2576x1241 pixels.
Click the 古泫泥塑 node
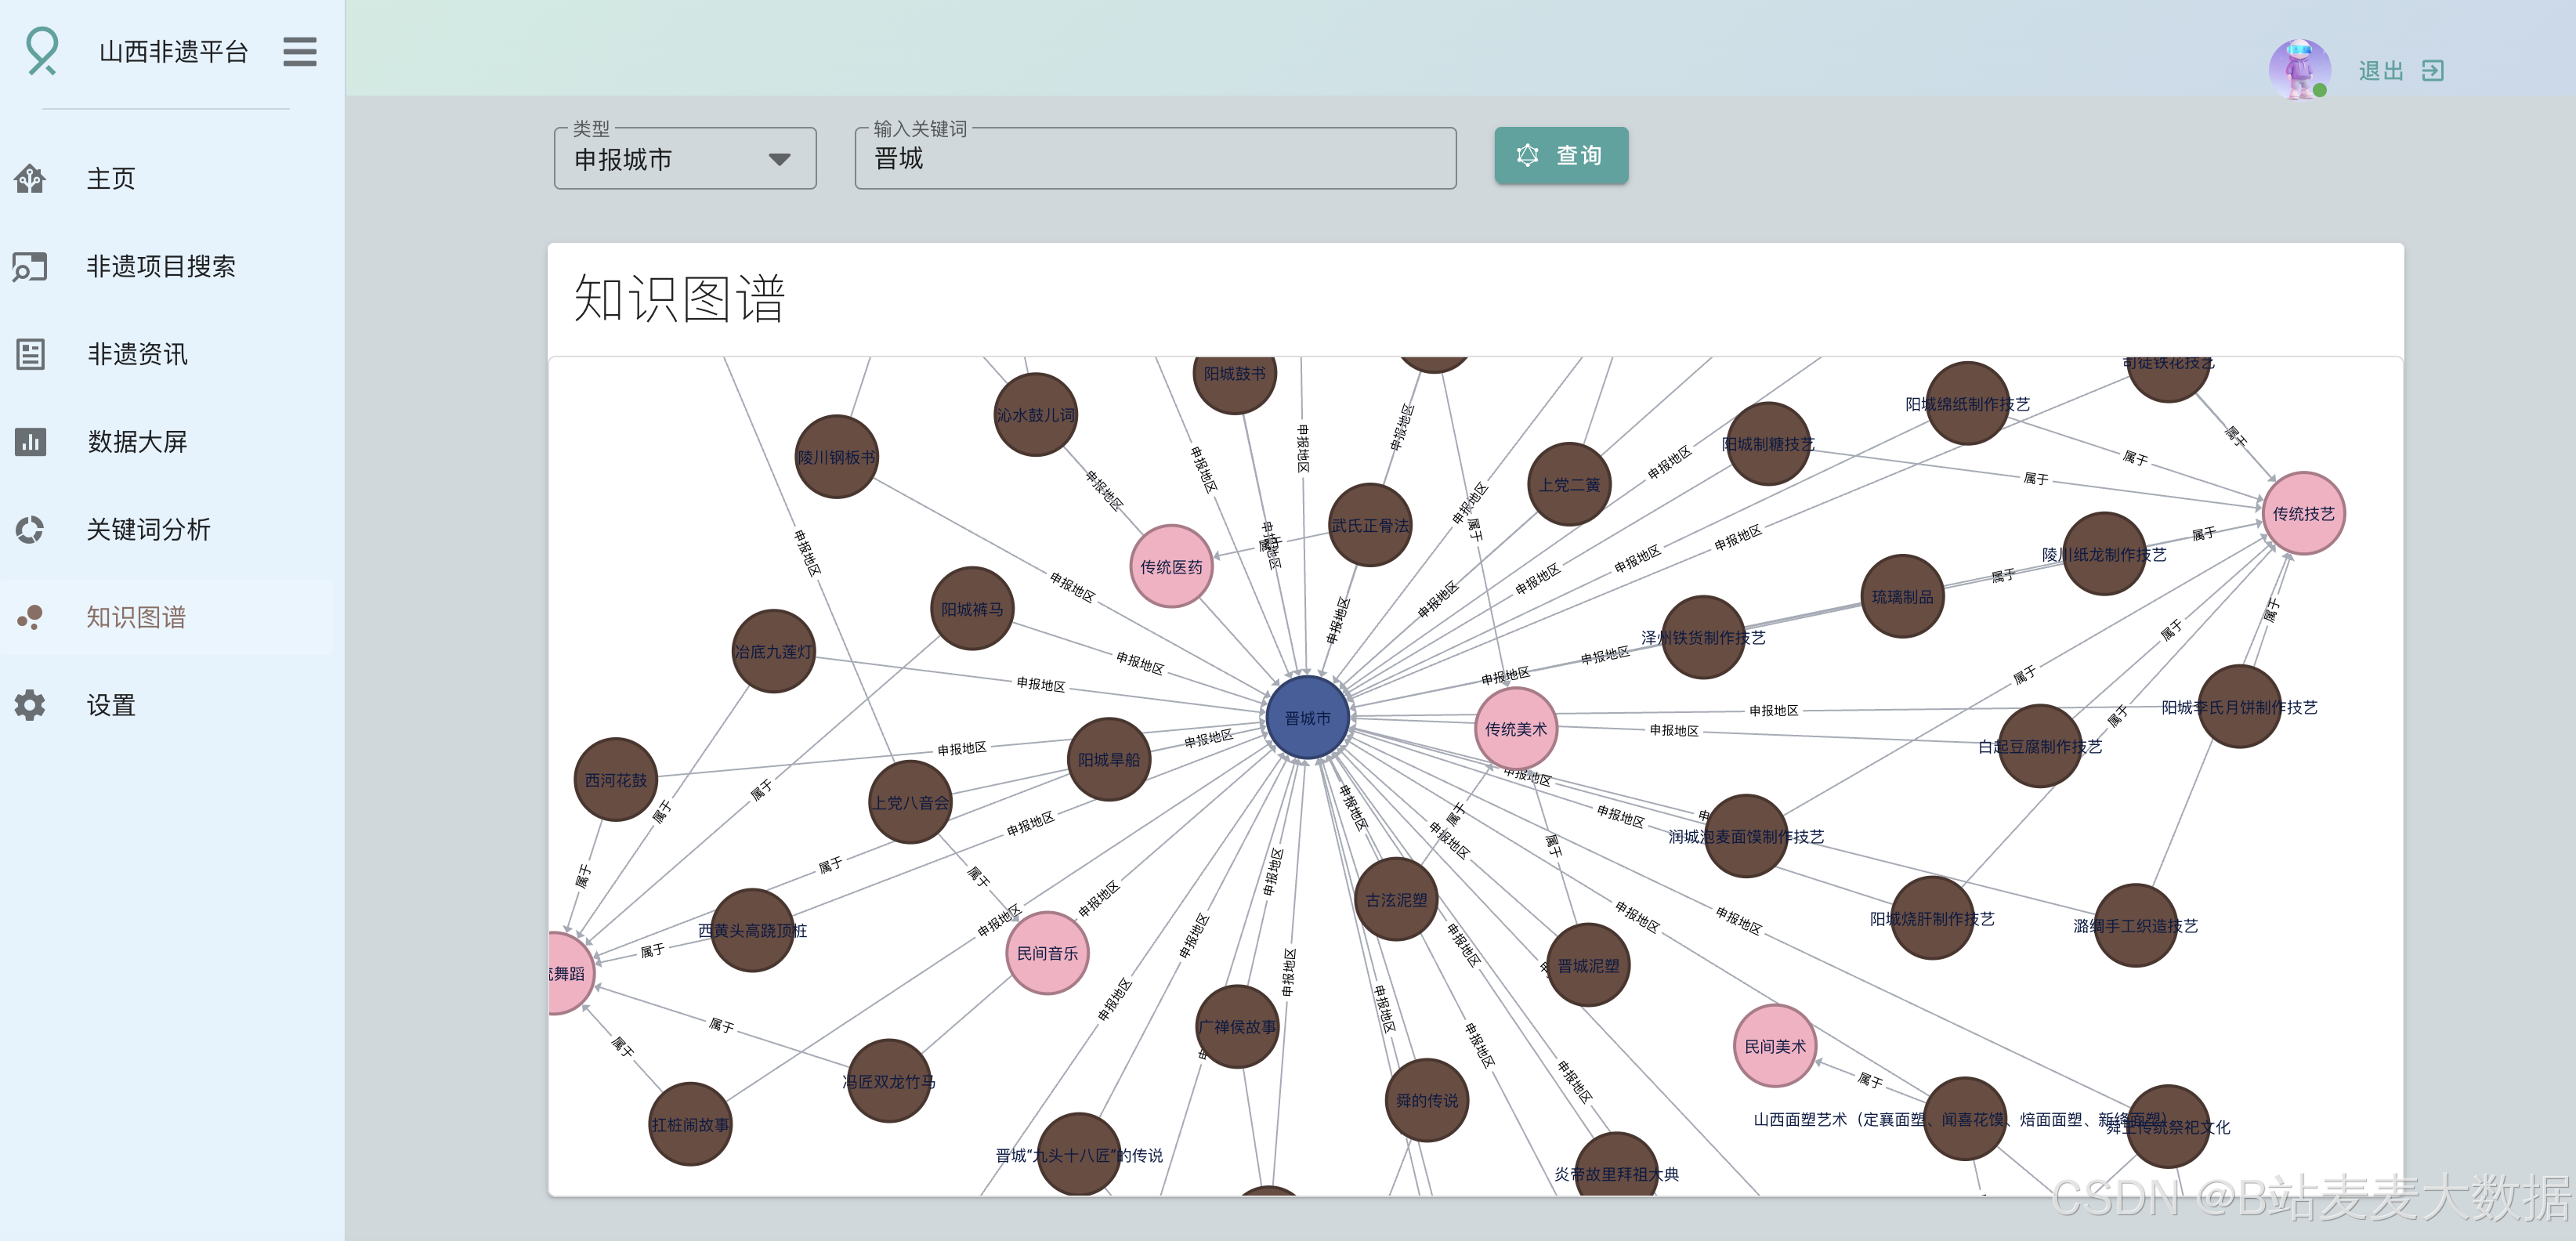[x=1396, y=900]
